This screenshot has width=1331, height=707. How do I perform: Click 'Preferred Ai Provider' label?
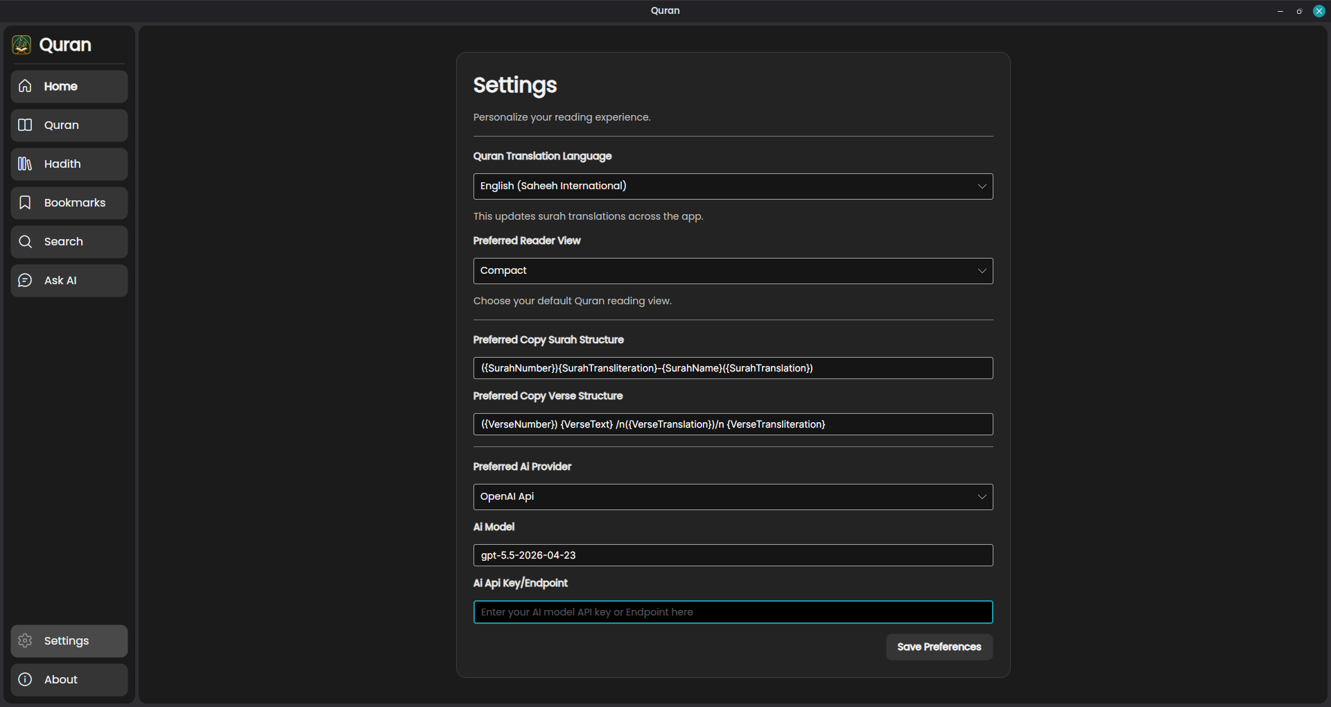click(522, 466)
